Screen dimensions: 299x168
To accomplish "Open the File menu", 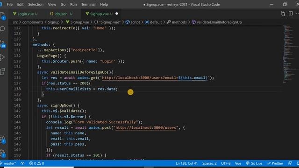I will [9, 4].
